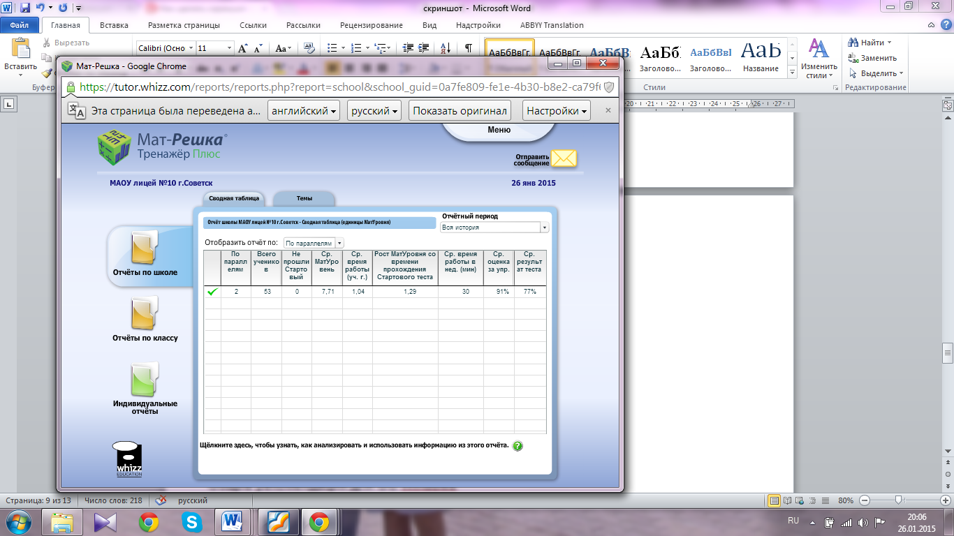
Task: Increase font size with the grow font icon
Action: pos(243,48)
